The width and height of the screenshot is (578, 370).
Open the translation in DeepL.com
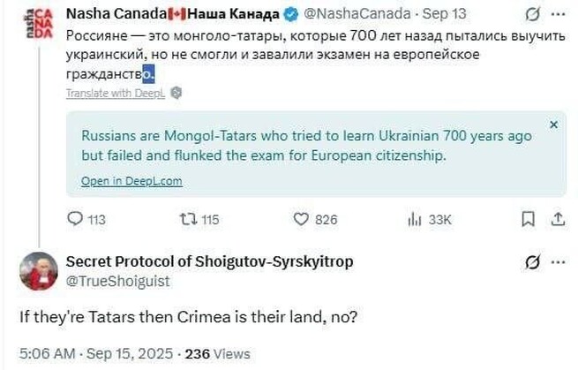(x=131, y=181)
